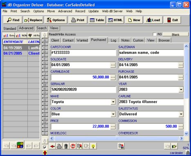The height and width of the screenshot is (156, 191).
Task: Click the trash can delete icon
Action: [66, 146]
